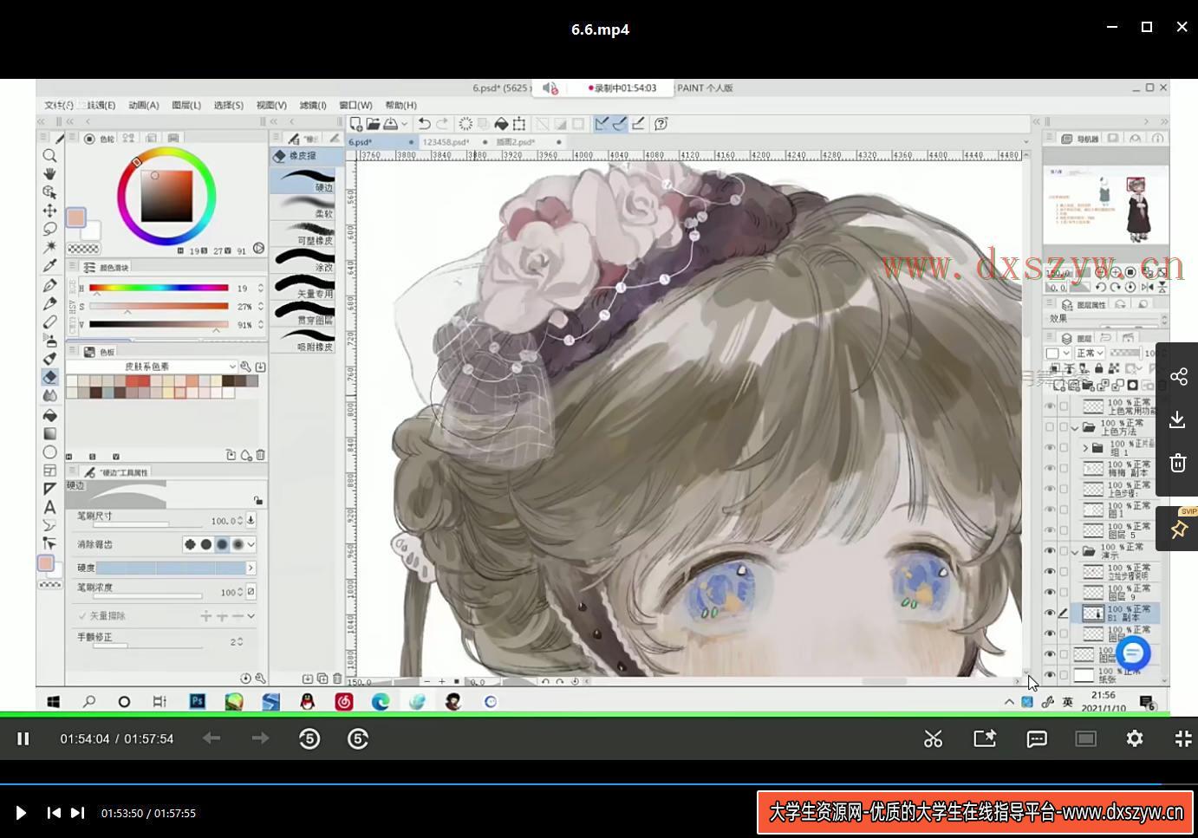Choose the 矢量专用 vector eraser sub tool
The height and width of the screenshot is (838, 1198).
[x=303, y=287]
